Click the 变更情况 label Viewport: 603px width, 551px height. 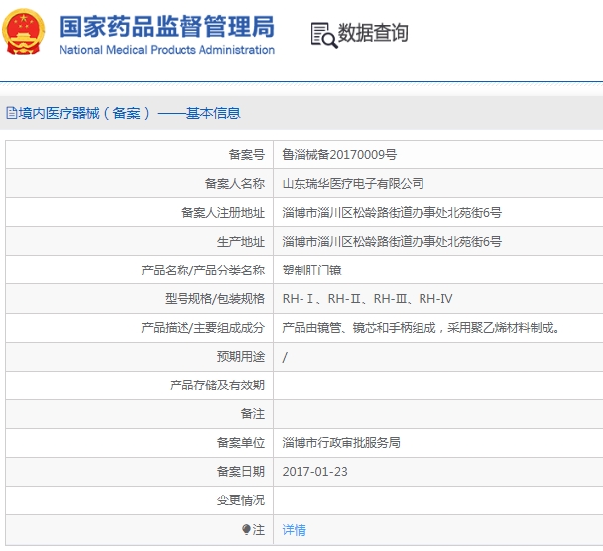241,500
